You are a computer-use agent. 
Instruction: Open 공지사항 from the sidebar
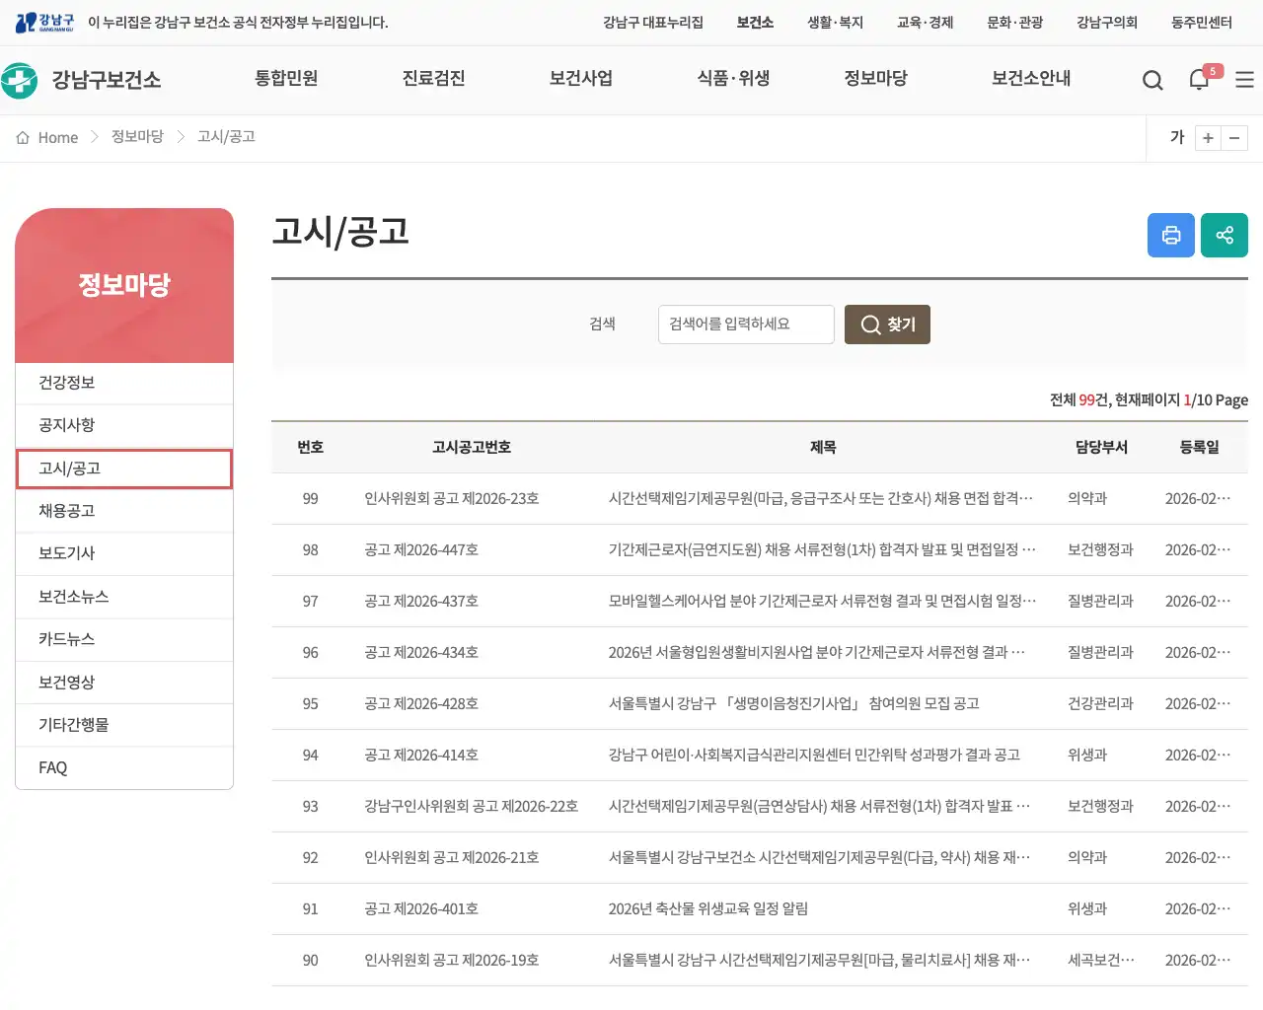coord(67,425)
